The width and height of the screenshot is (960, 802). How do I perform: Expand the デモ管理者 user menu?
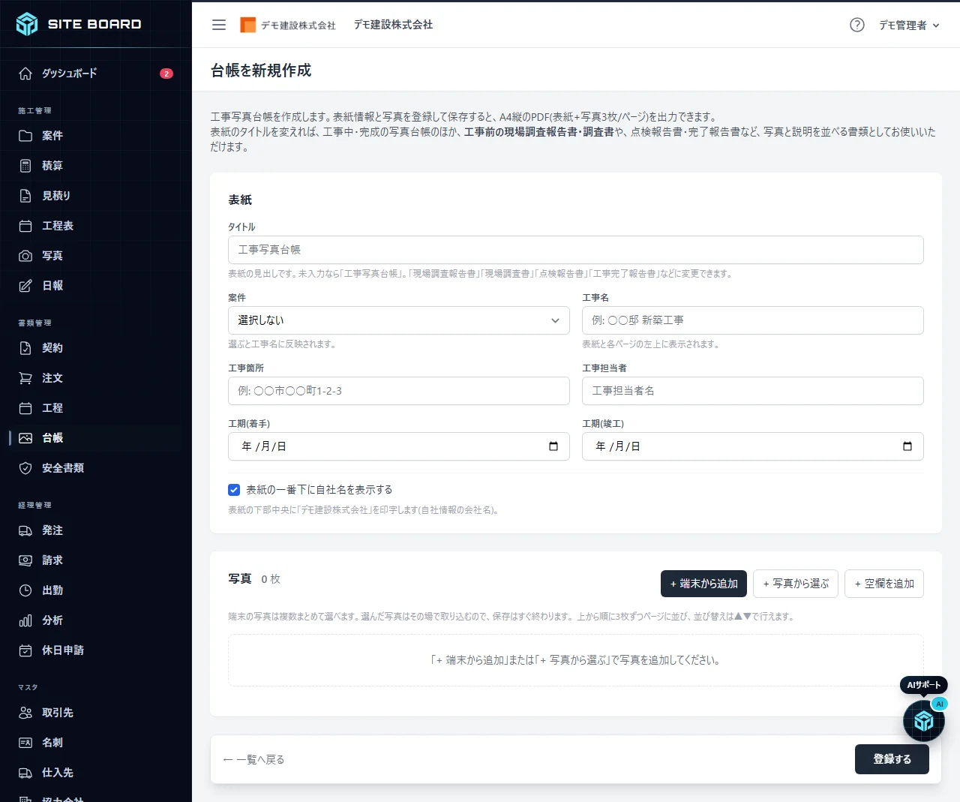point(909,25)
